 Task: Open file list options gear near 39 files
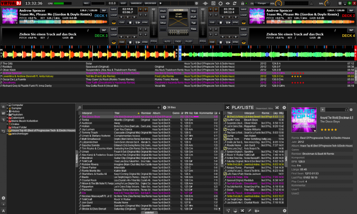[165, 107]
